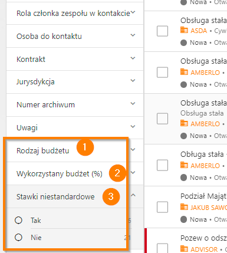
Task: Select the Nie radio option
Action: point(18,237)
